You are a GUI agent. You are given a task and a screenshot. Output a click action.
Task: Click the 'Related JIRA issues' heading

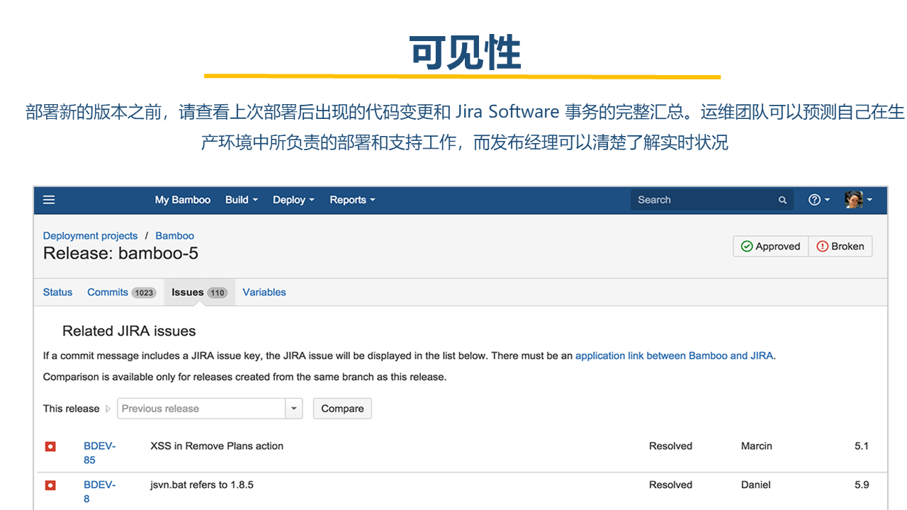129,331
